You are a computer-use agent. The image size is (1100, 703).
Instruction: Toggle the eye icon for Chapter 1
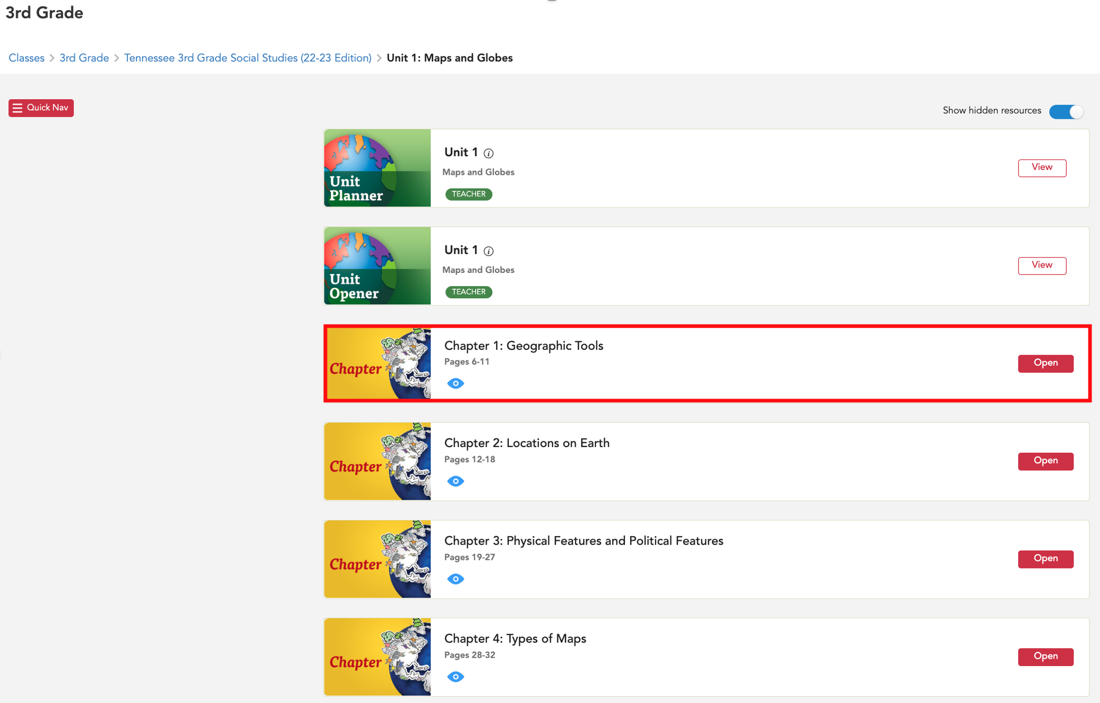coord(455,384)
